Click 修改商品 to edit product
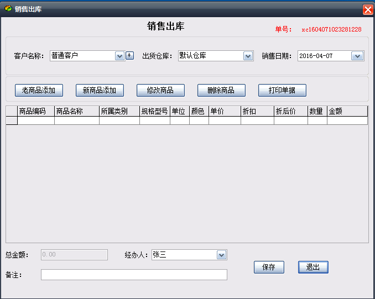Image resolution: width=375 pixels, height=299 pixels. [x=160, y=90]
